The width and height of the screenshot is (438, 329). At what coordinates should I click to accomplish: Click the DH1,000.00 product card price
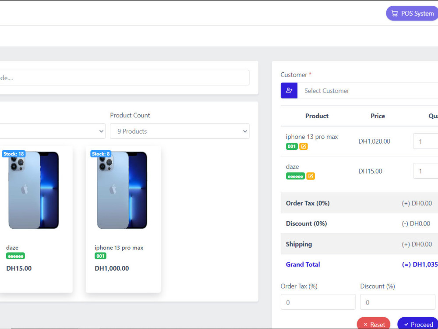coord(112,269)
